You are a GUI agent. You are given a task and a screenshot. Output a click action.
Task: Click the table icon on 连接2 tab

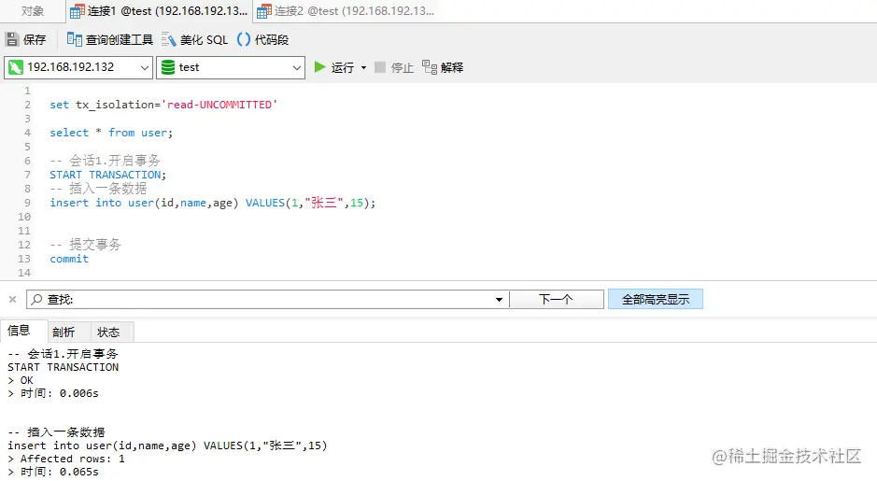[x=264, y=11]
